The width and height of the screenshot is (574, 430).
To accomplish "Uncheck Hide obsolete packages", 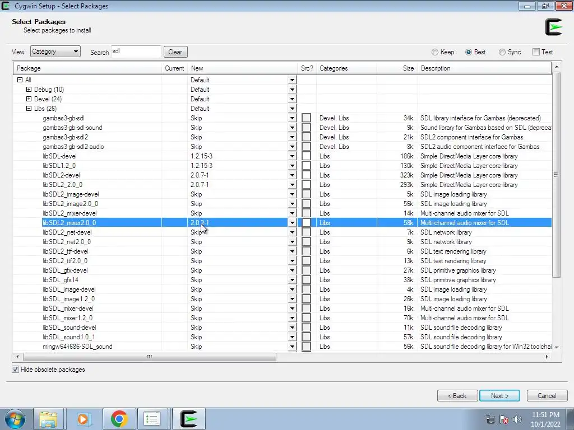I will tap(15, 370).
